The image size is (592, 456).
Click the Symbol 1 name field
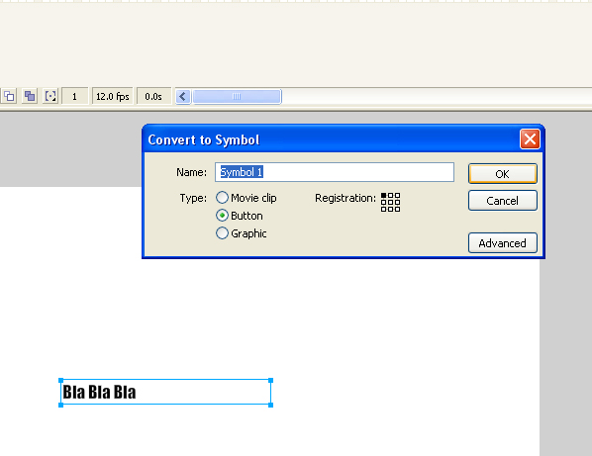point(335,172)
